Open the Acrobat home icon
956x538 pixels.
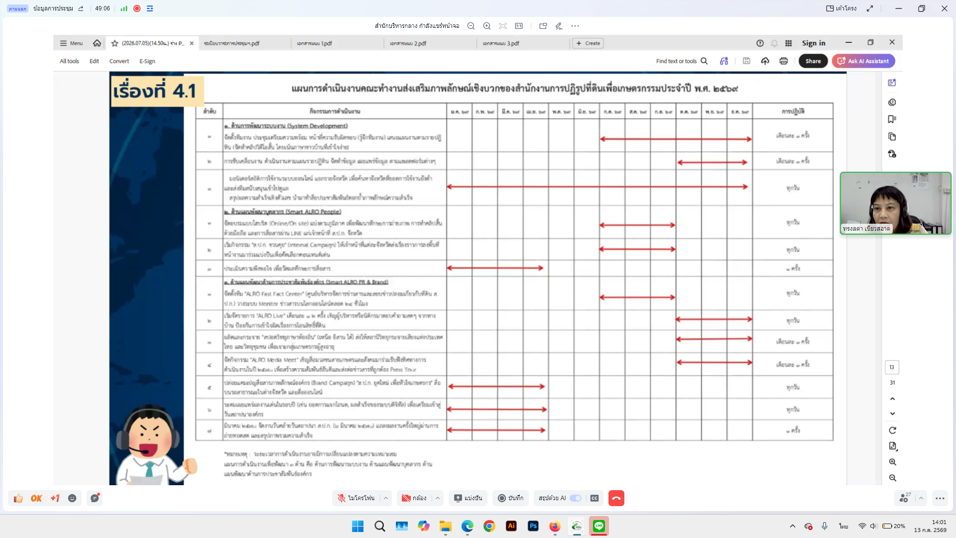click(x=97, y=43)
